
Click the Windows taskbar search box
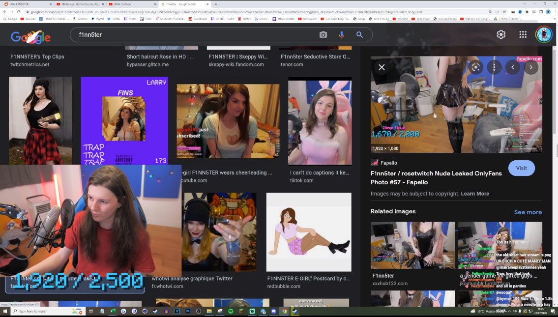48,311
